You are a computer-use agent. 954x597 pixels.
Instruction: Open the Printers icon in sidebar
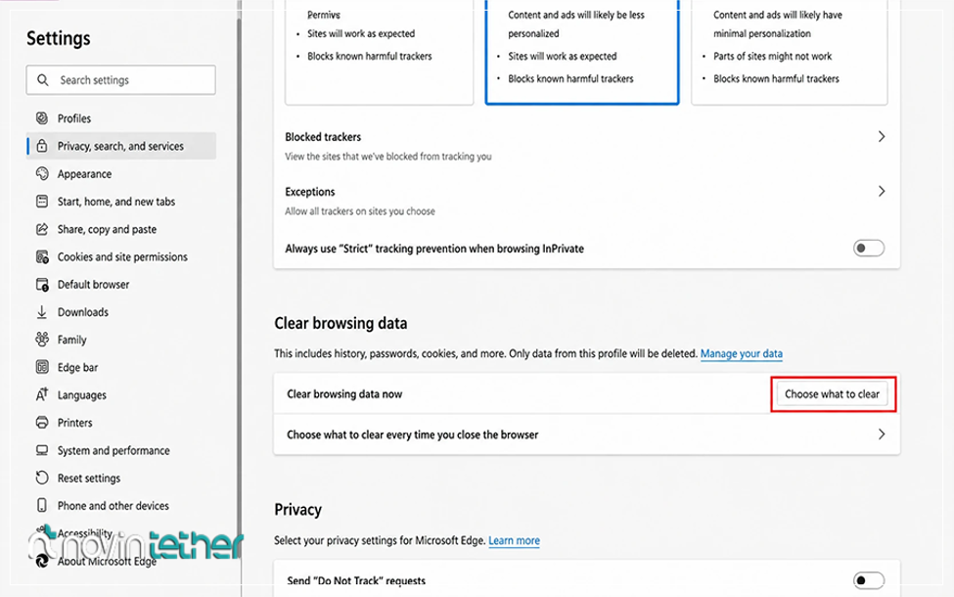[42, 423]
